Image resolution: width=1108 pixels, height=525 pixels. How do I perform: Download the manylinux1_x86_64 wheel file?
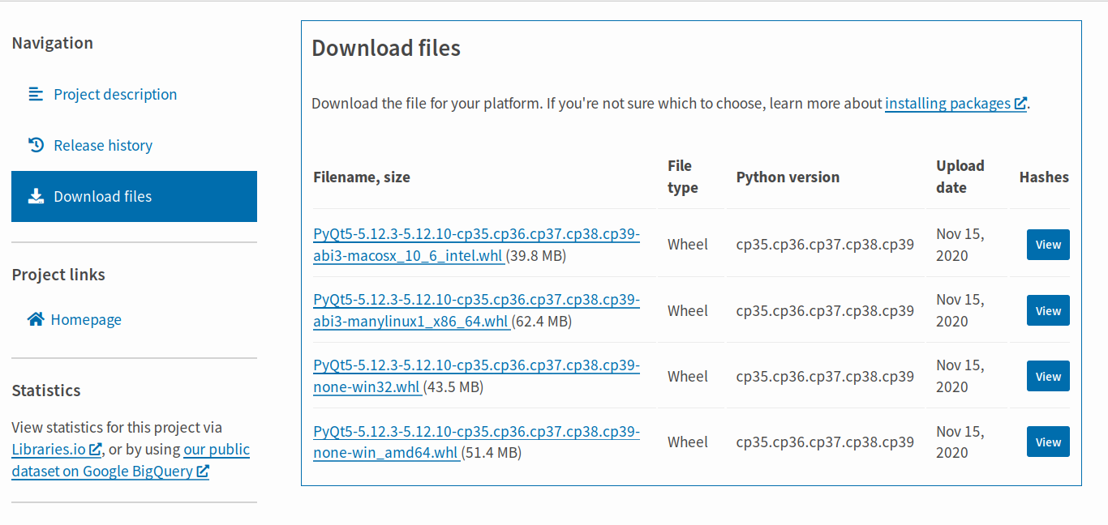coord(477,310)
